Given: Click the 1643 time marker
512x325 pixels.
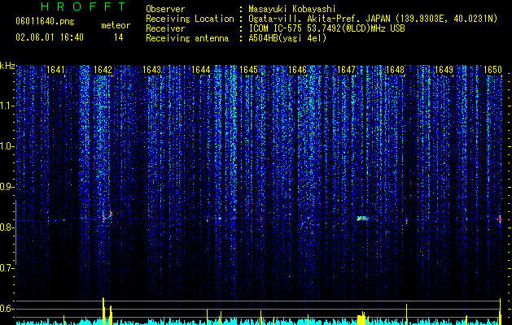Looking at the screenshot, I should pyautogui.click(x=152, y=70).
